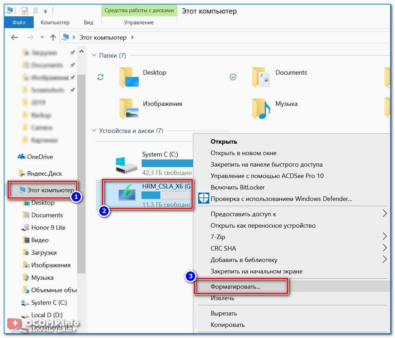Select the Музыка folder icon
The width and height of the screenshot is (395, 338).
[261, 109]
